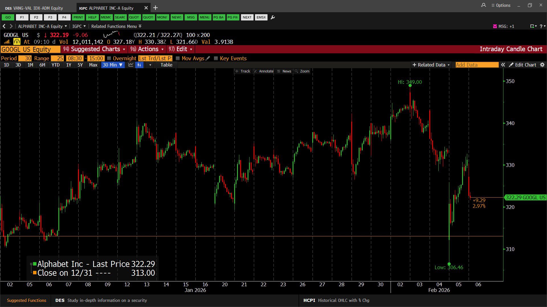Image resolution: width=547 pixels, height=307 pixels.
Task: Open the pink MSG envelope icon
Action: [495, 26]
